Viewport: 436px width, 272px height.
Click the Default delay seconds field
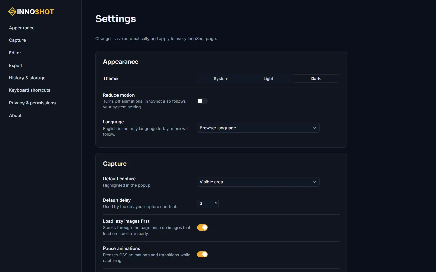coord(208,203)
